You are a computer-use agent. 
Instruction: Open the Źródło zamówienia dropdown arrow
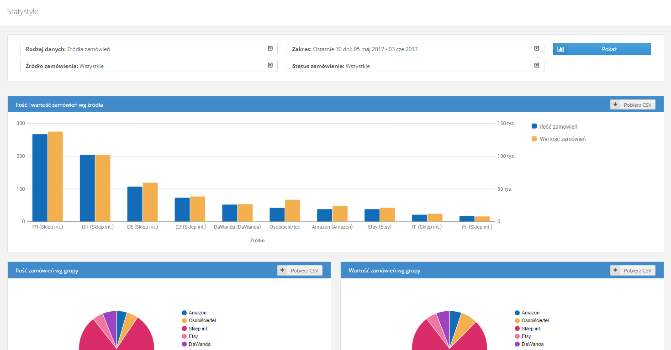pos(270,65)
